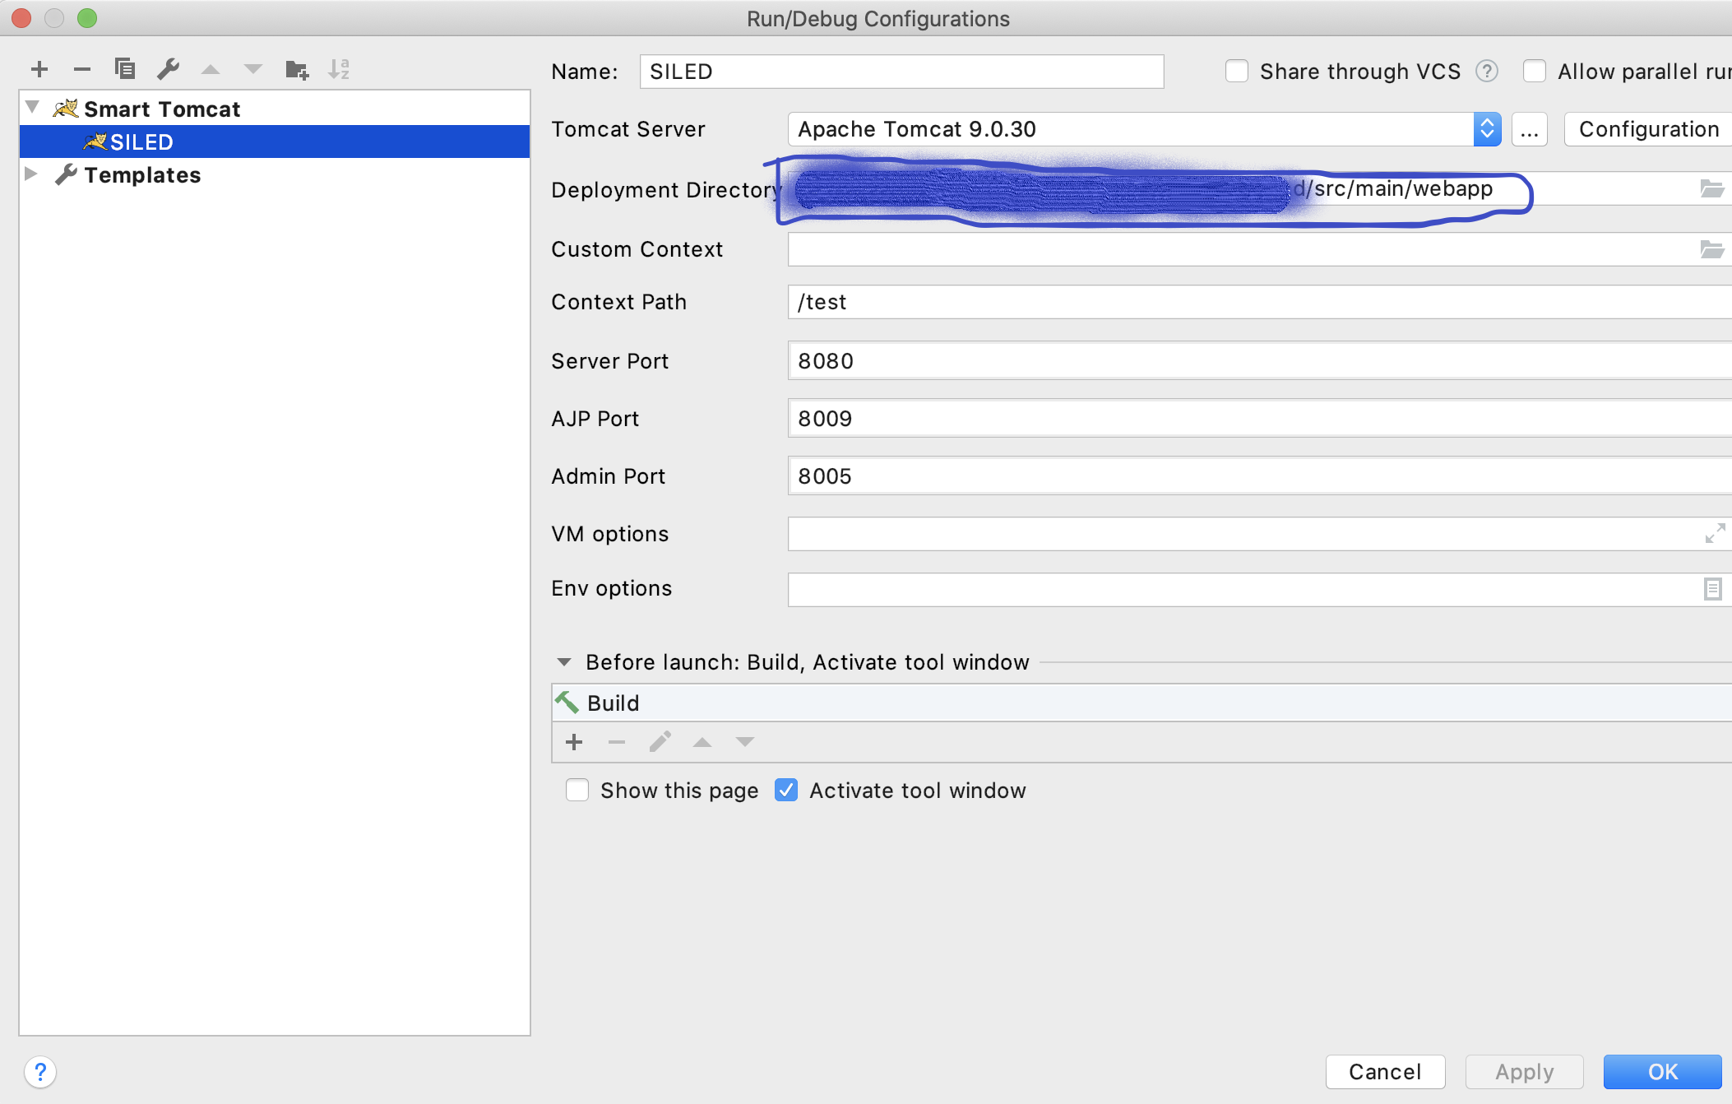Browse for a Deployment Directory folder
The image size is (1732, 1104).
click(1712, 189)
